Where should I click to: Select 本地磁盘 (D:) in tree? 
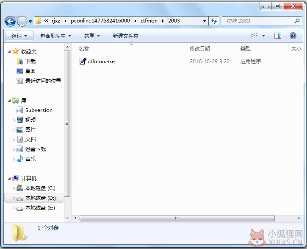point(41,198)
